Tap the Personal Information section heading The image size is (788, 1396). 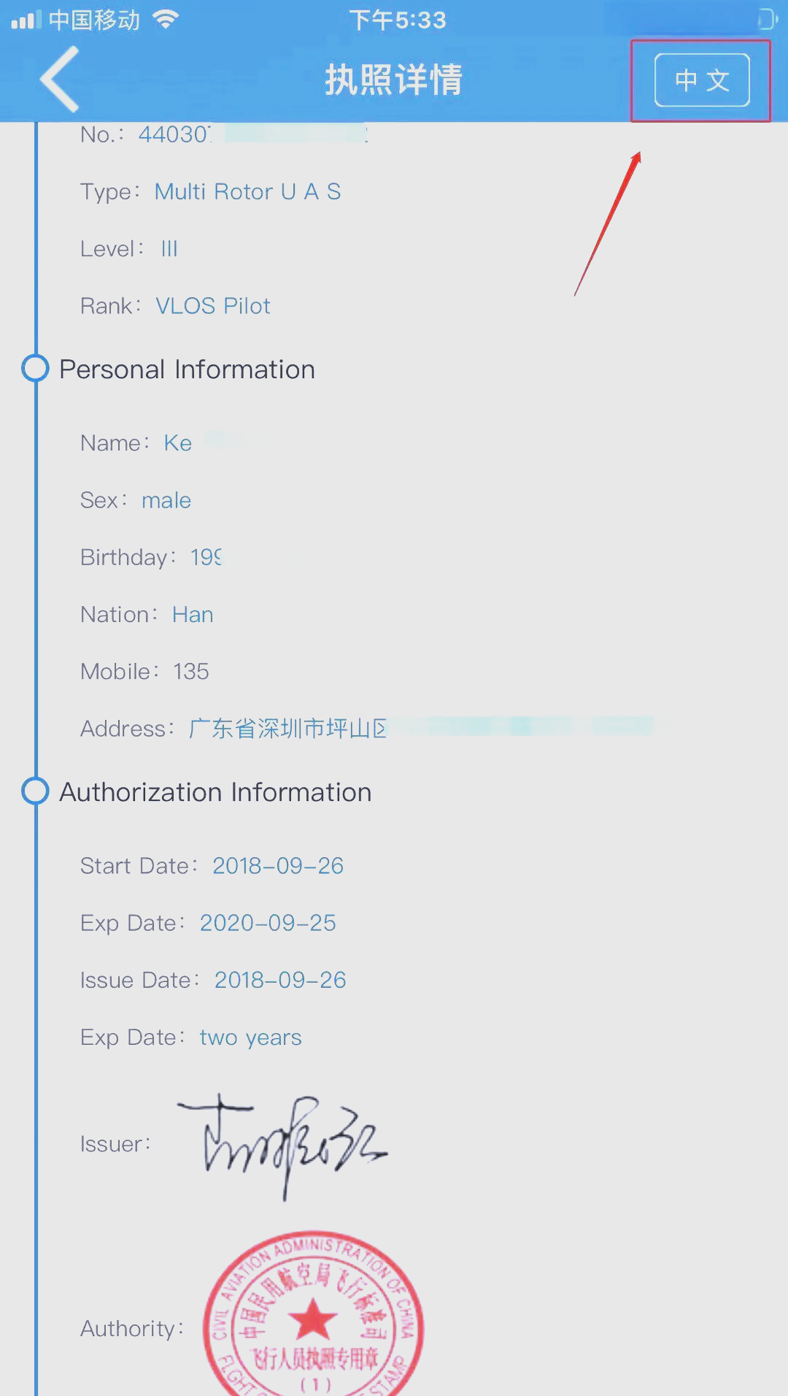point(187,369)
